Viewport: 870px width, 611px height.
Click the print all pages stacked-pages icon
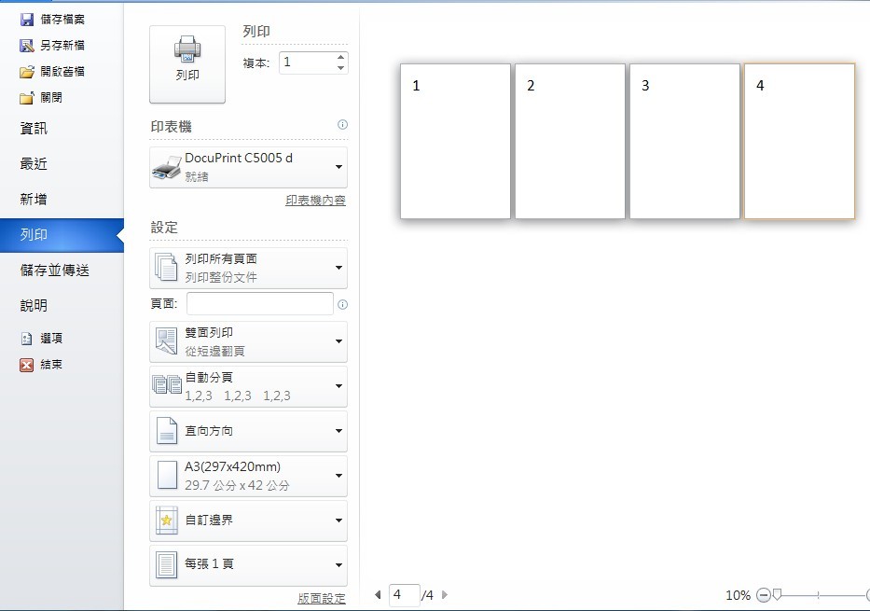pyautogui.click(x=166, y=268)
